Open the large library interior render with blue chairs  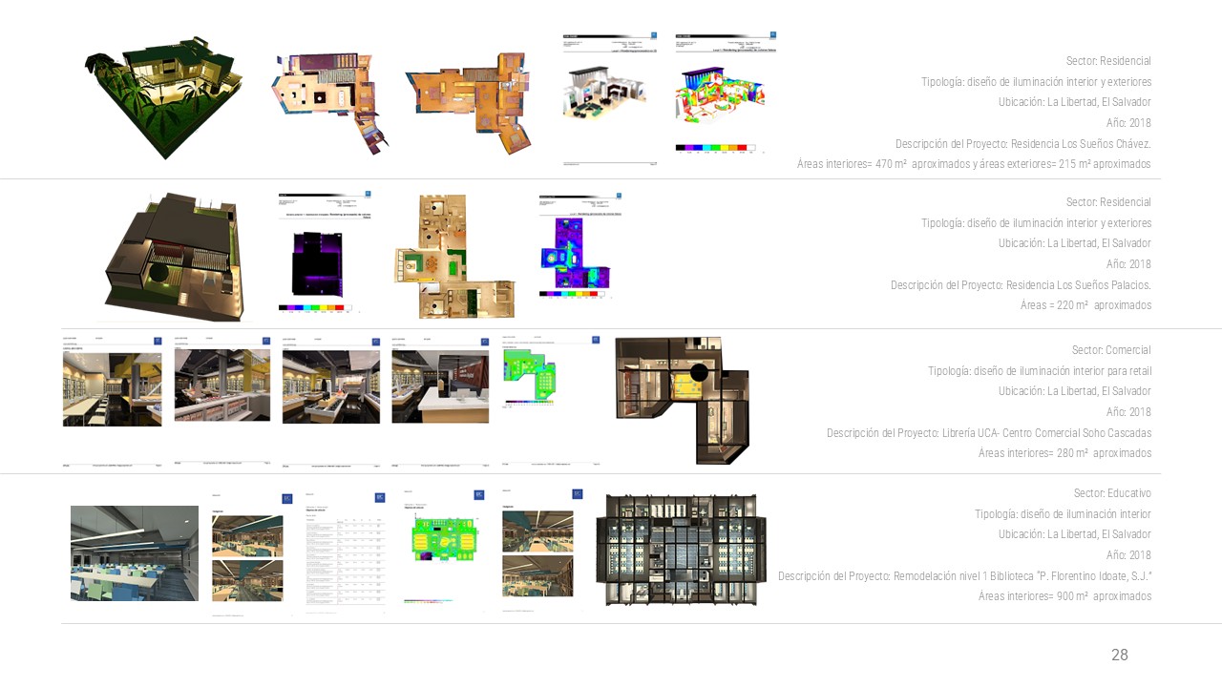(135, 553)
